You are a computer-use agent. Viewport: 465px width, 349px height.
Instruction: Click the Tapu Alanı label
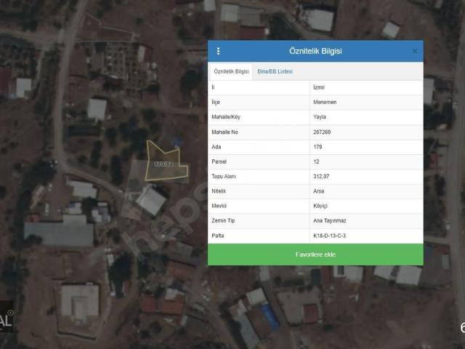click(x=224, y=176)
